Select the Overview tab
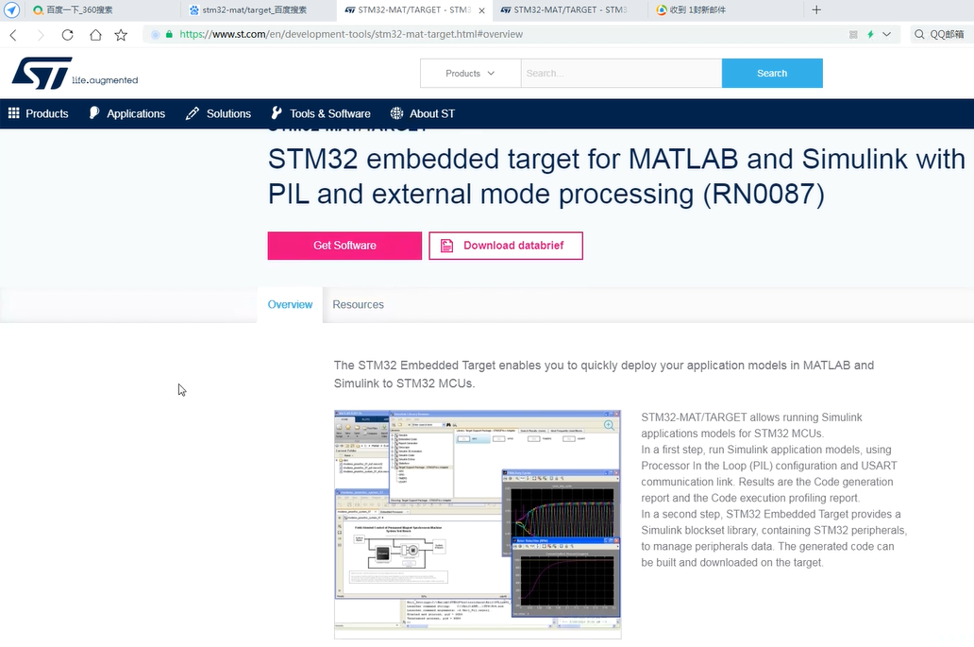 pos(290,304)
